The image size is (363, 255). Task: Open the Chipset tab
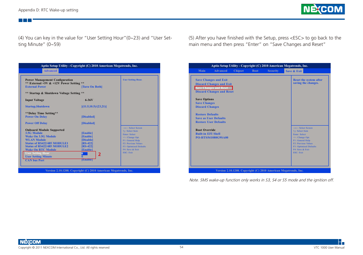pyautogui.click(x=239, y=71)
